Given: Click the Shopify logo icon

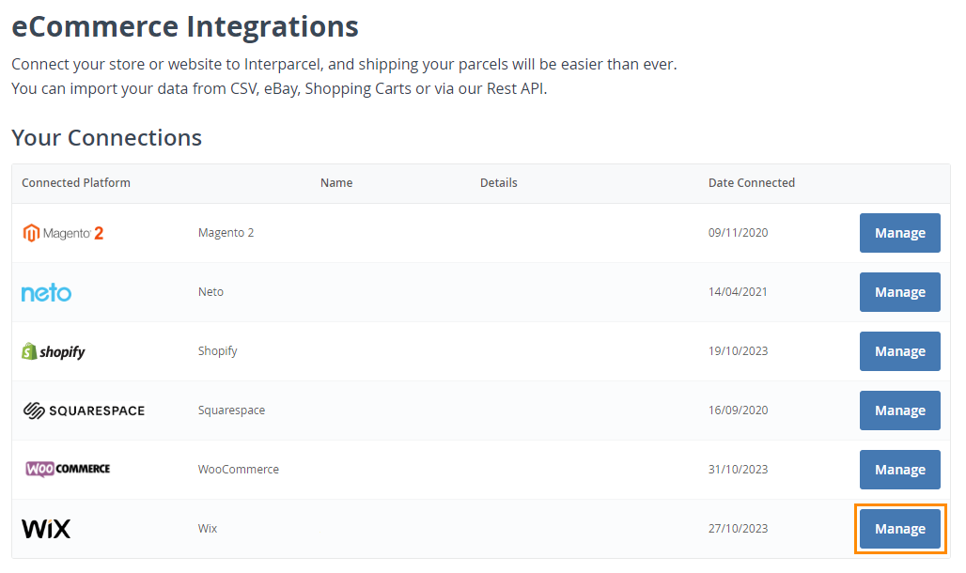Looking at the screenshot, I should pyautogui.click(x=54, y=351).
